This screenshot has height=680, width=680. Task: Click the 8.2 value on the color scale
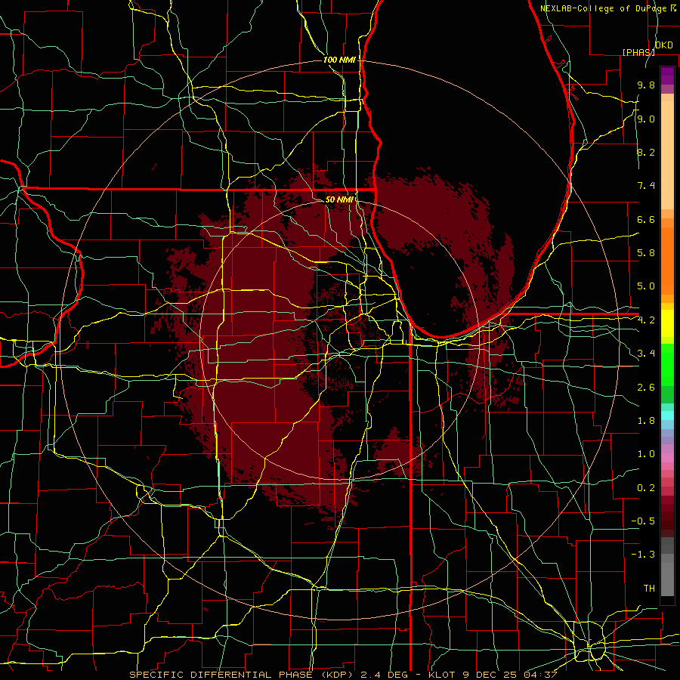click(646, 152)
